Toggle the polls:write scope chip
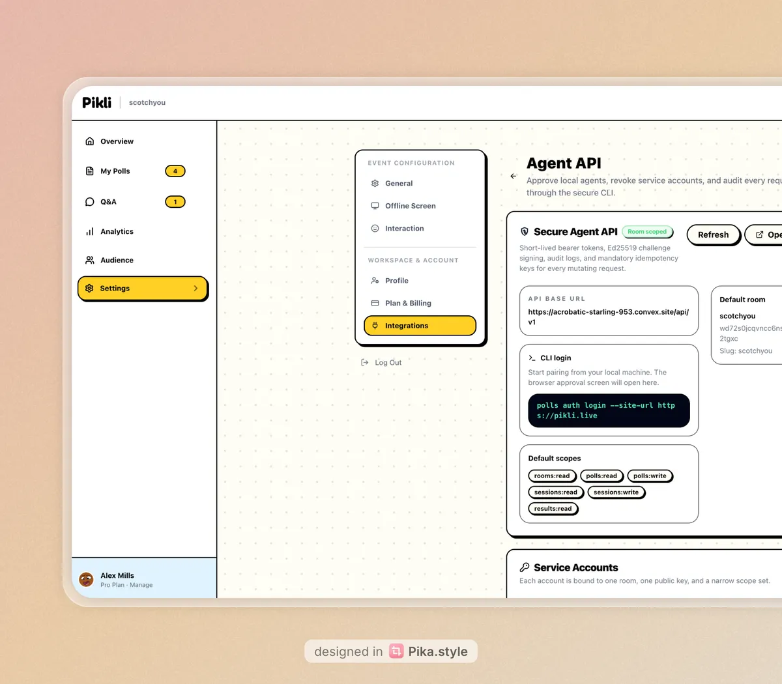 (650, 476)
